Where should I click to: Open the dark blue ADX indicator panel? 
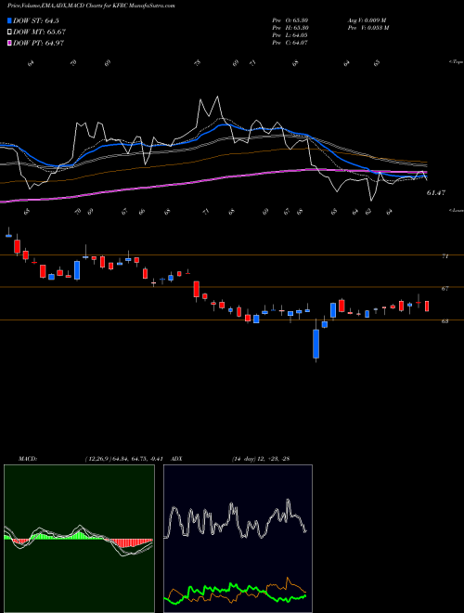[238, 539]
